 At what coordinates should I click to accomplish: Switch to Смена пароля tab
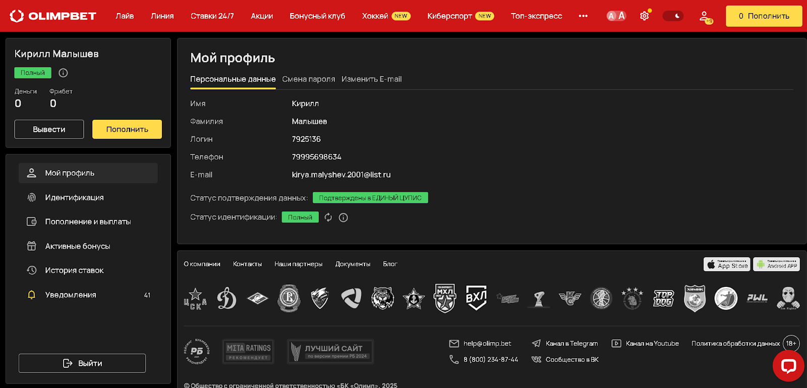tap(308, 79)
